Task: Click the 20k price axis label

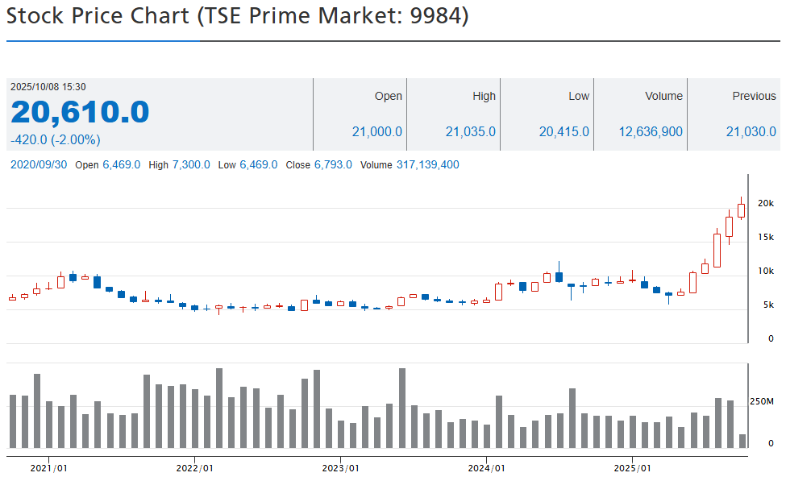Action: coord(766,202)
